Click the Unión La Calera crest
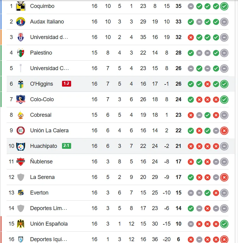This screenshot has width=238, height=243. pos(21,130)
